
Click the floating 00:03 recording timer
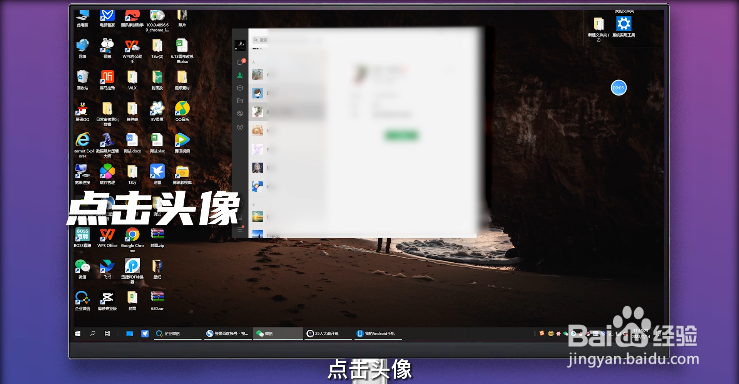tap(619, 87)
